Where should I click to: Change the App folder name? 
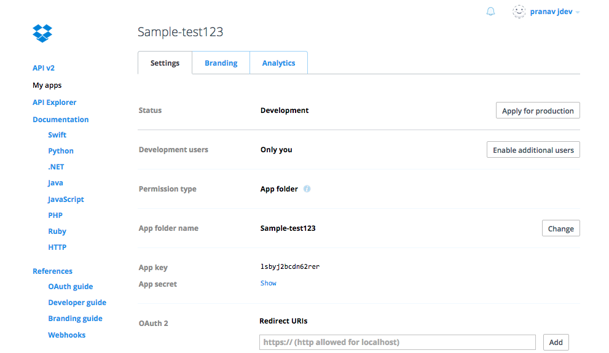click(560, 228)
